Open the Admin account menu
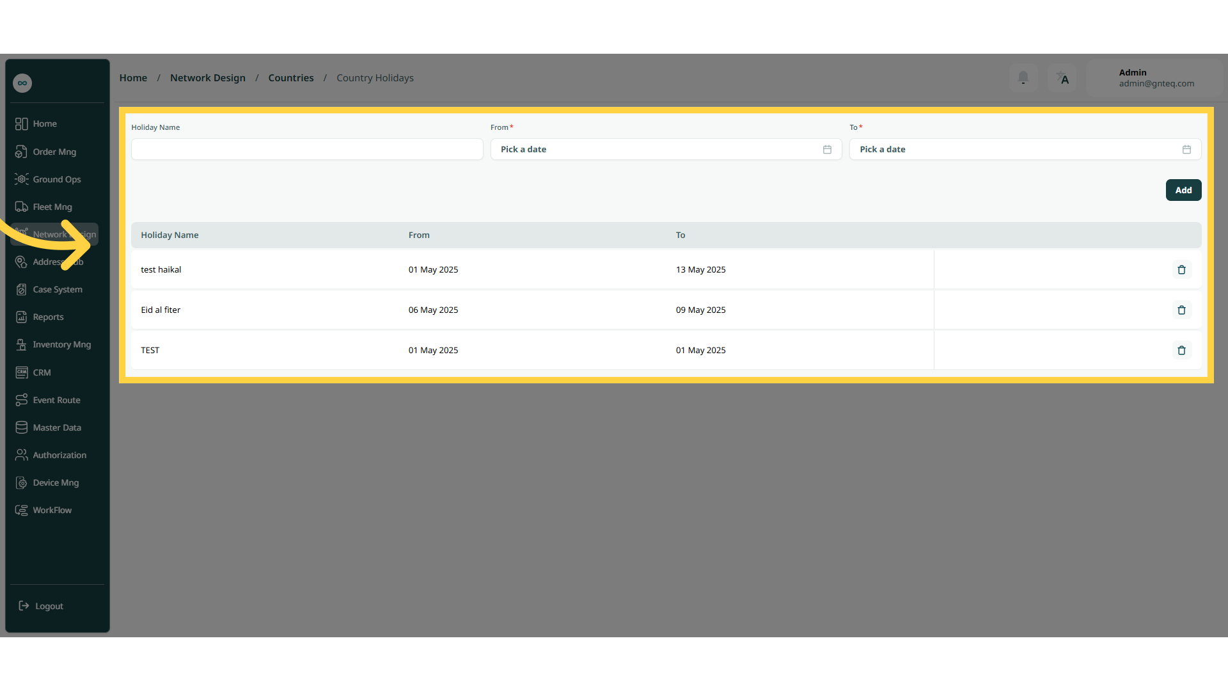This screenshot has width=1228, height=691. 1154,78
